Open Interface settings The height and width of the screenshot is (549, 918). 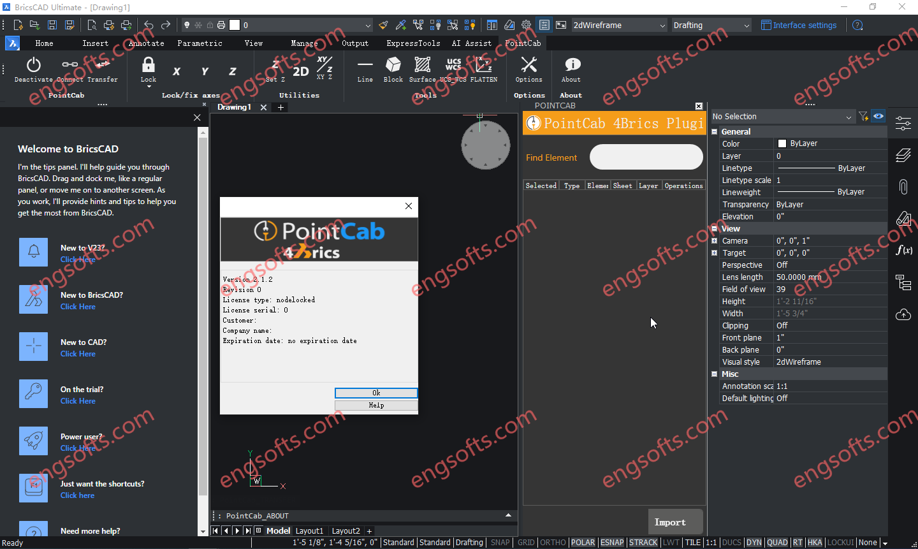pos(799,26)
